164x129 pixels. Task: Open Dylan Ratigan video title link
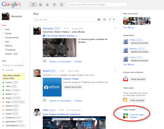pos(61,114)
